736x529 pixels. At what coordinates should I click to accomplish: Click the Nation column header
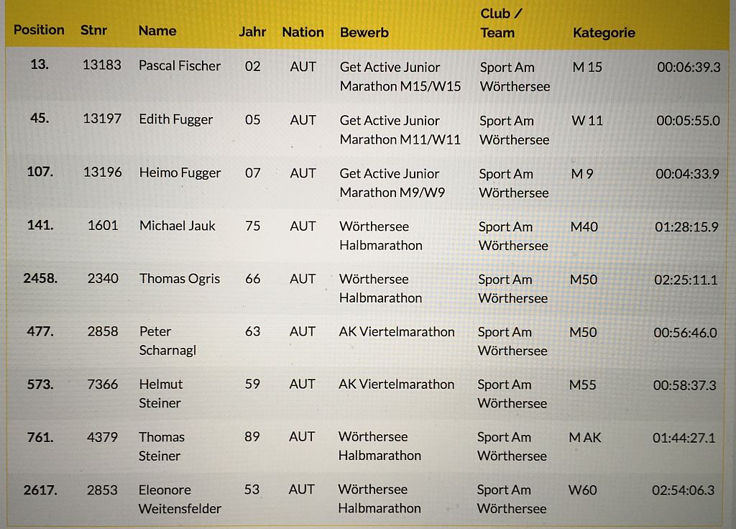(303, 32)
